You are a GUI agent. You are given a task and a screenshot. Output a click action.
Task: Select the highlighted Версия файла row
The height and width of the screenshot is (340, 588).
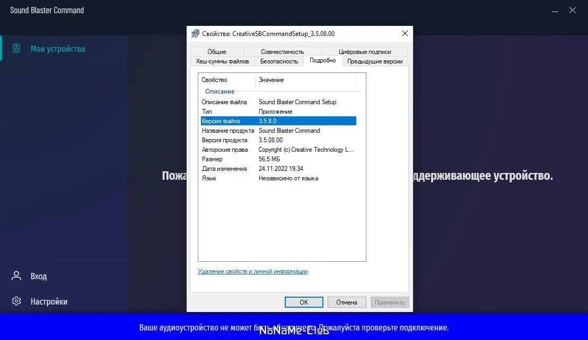[x=278, y=121]
